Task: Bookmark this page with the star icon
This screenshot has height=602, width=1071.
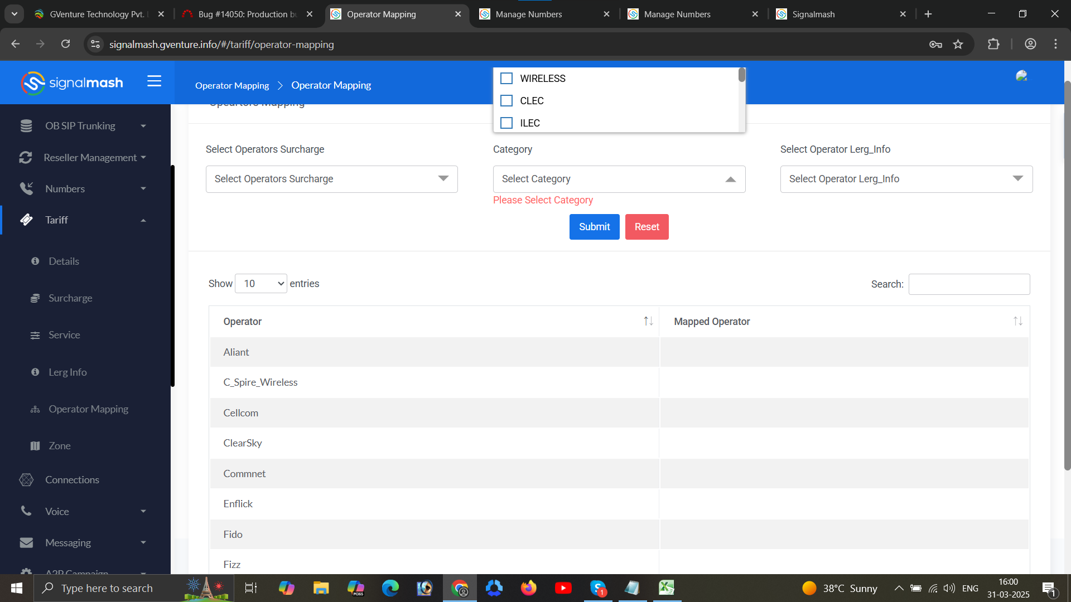Action: tap(958, 45)
